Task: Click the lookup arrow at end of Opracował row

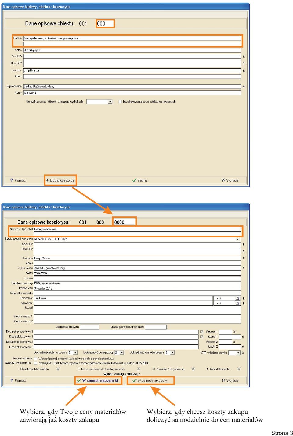Action: [x=244, y=298]
